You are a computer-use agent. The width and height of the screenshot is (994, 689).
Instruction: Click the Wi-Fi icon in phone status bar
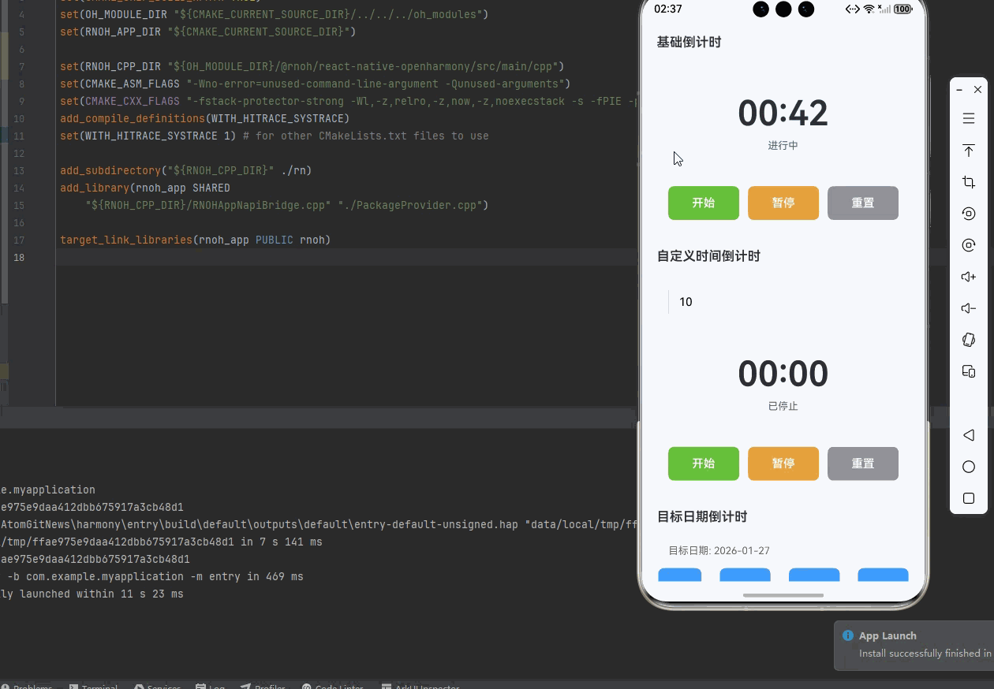(x=869, y=9)
